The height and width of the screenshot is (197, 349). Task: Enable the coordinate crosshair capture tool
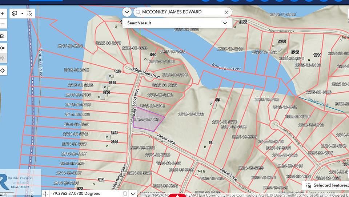pos(46,194)
